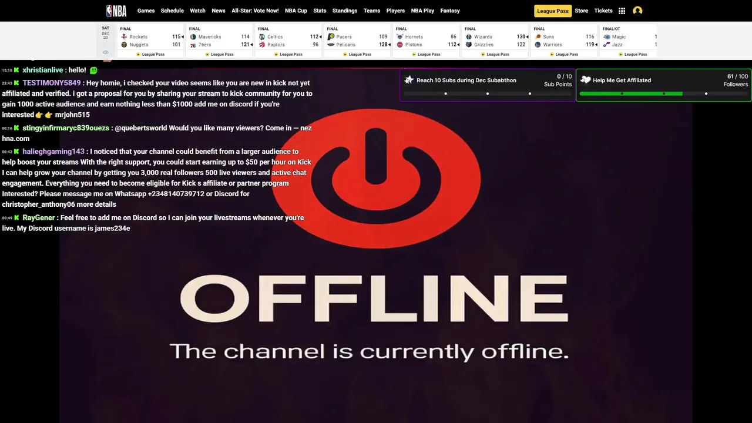Click the Pistons team logo
Screen dimensions: 752x423
click(x=399, y=45)
